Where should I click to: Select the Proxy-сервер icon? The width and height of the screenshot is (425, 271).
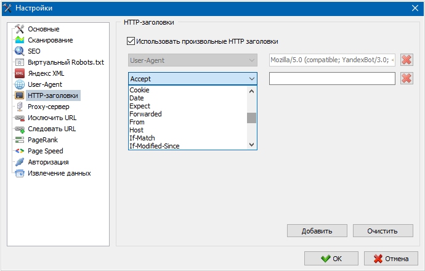point(20,107)
